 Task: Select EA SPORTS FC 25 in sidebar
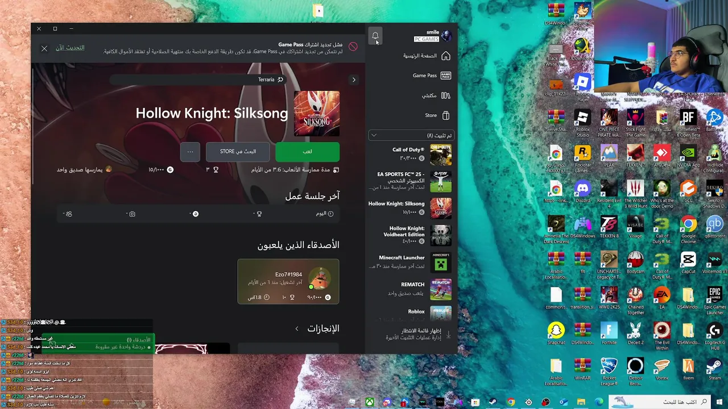click(x=411, y=181)
